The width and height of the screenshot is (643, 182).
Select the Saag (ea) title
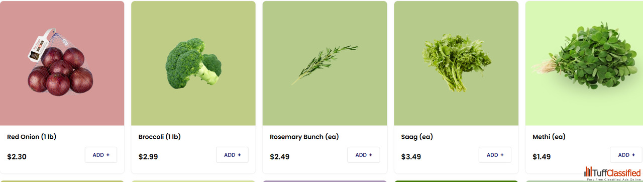417,137
